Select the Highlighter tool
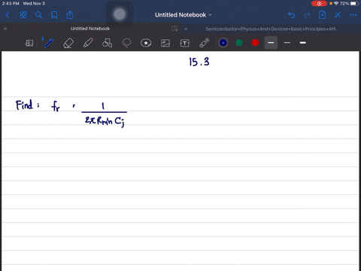The image size is (361, 271). point(88,43)
